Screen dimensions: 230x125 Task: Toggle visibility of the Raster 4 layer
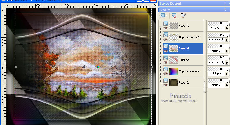[165, 51]
